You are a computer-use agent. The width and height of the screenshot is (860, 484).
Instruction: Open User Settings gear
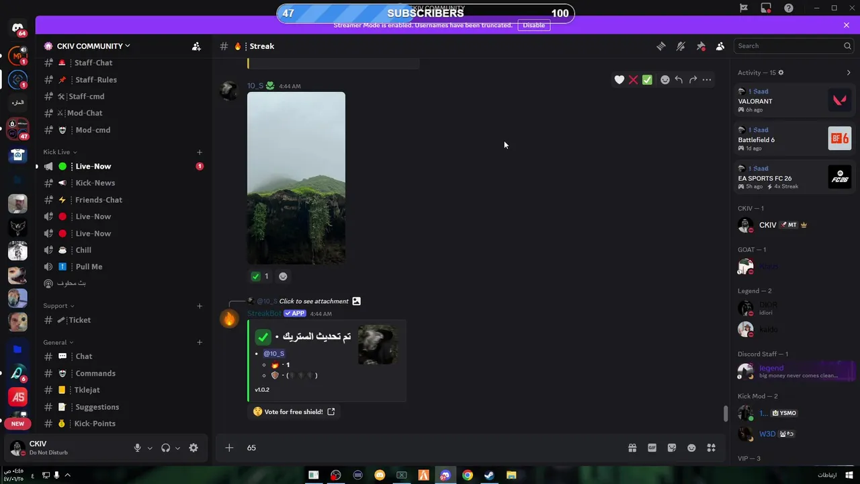point(193,448)
